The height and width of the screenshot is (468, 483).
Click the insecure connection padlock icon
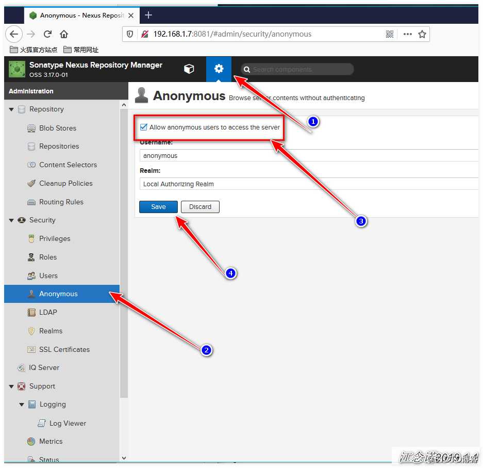tap(144, 34)
